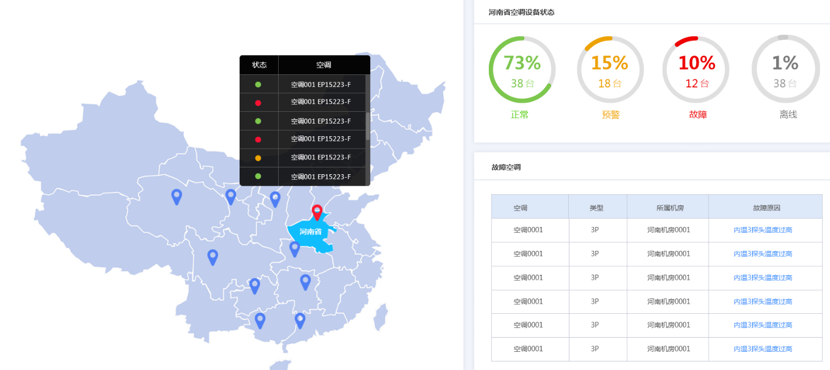Click the gray 1% 离线 gauge
The height and width of the screenshot is (370, 830).
[x=785, y=69]
